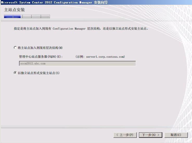Viewport: 192px width, 143px height.
Task: Go to 下一步(N) next step
Action: pos(150,135)
